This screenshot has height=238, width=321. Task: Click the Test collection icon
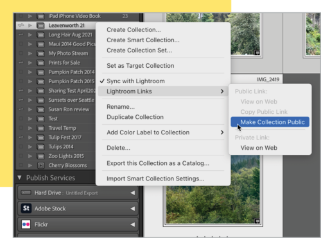[x=40, y=119]
